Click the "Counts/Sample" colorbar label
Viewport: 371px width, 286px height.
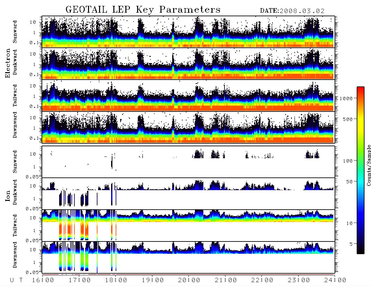(x=368, y=165)
